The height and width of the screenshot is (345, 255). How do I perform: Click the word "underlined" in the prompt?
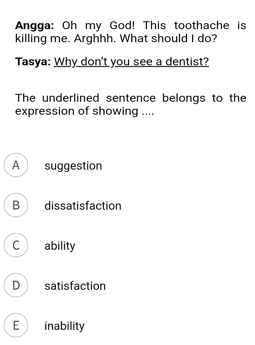click(71, 98)
